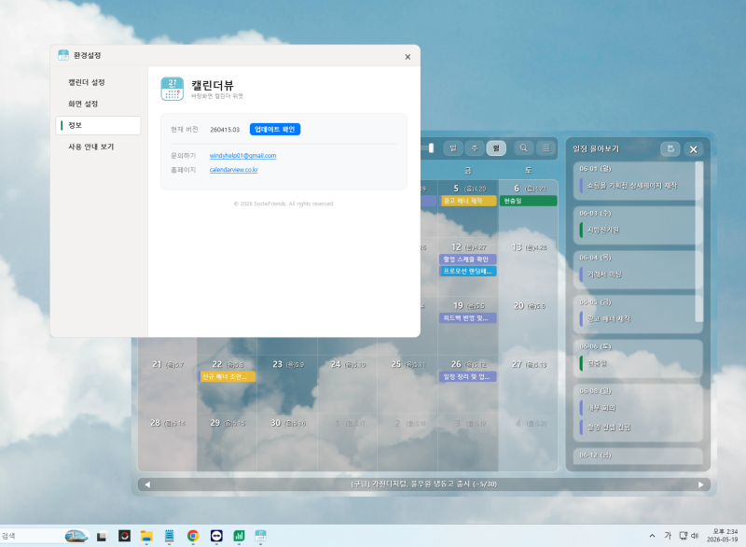Image resolution: width=746 pixels, height=547 pixels.
Task: Show previous ticker notice with left arrow
Action: [x=147, y=484]
